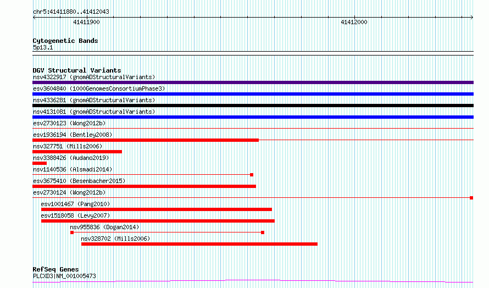Select variant label nsv955836 Dogan2014

104,227
